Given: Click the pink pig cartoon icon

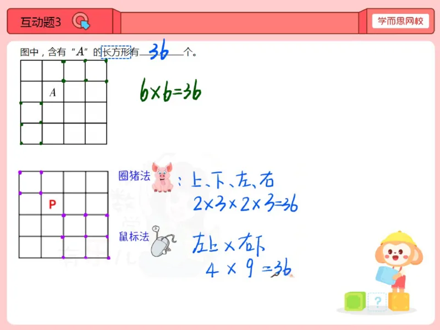Looking at the screenshot, I should tap(162, 177).
